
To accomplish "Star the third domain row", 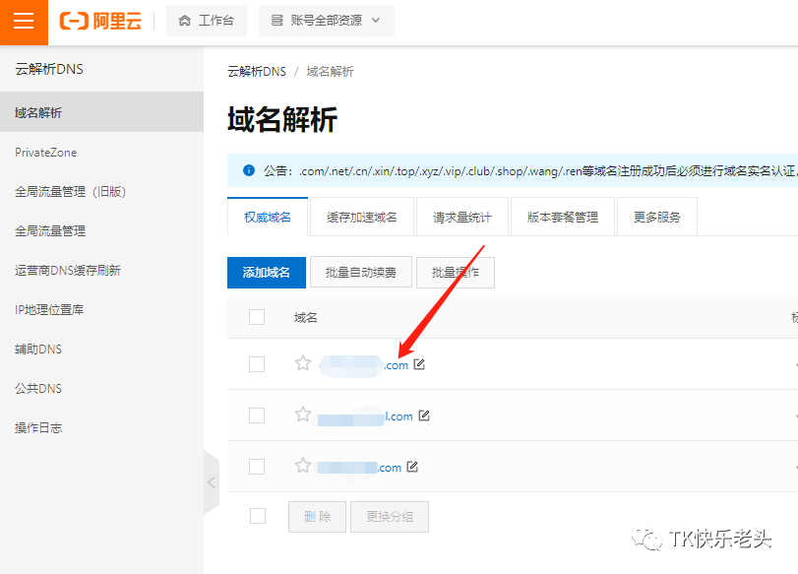I will (303, 466).
